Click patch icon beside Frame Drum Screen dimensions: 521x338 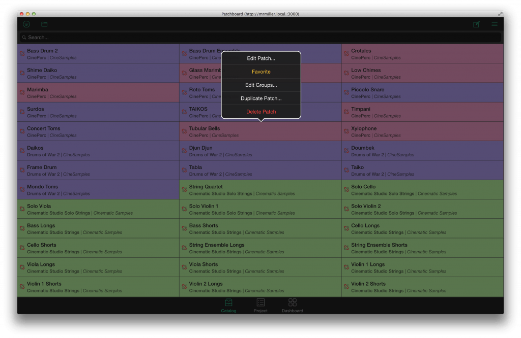coord(22,170)
